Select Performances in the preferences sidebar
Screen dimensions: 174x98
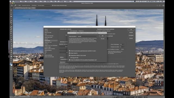[x=51, y=41]
